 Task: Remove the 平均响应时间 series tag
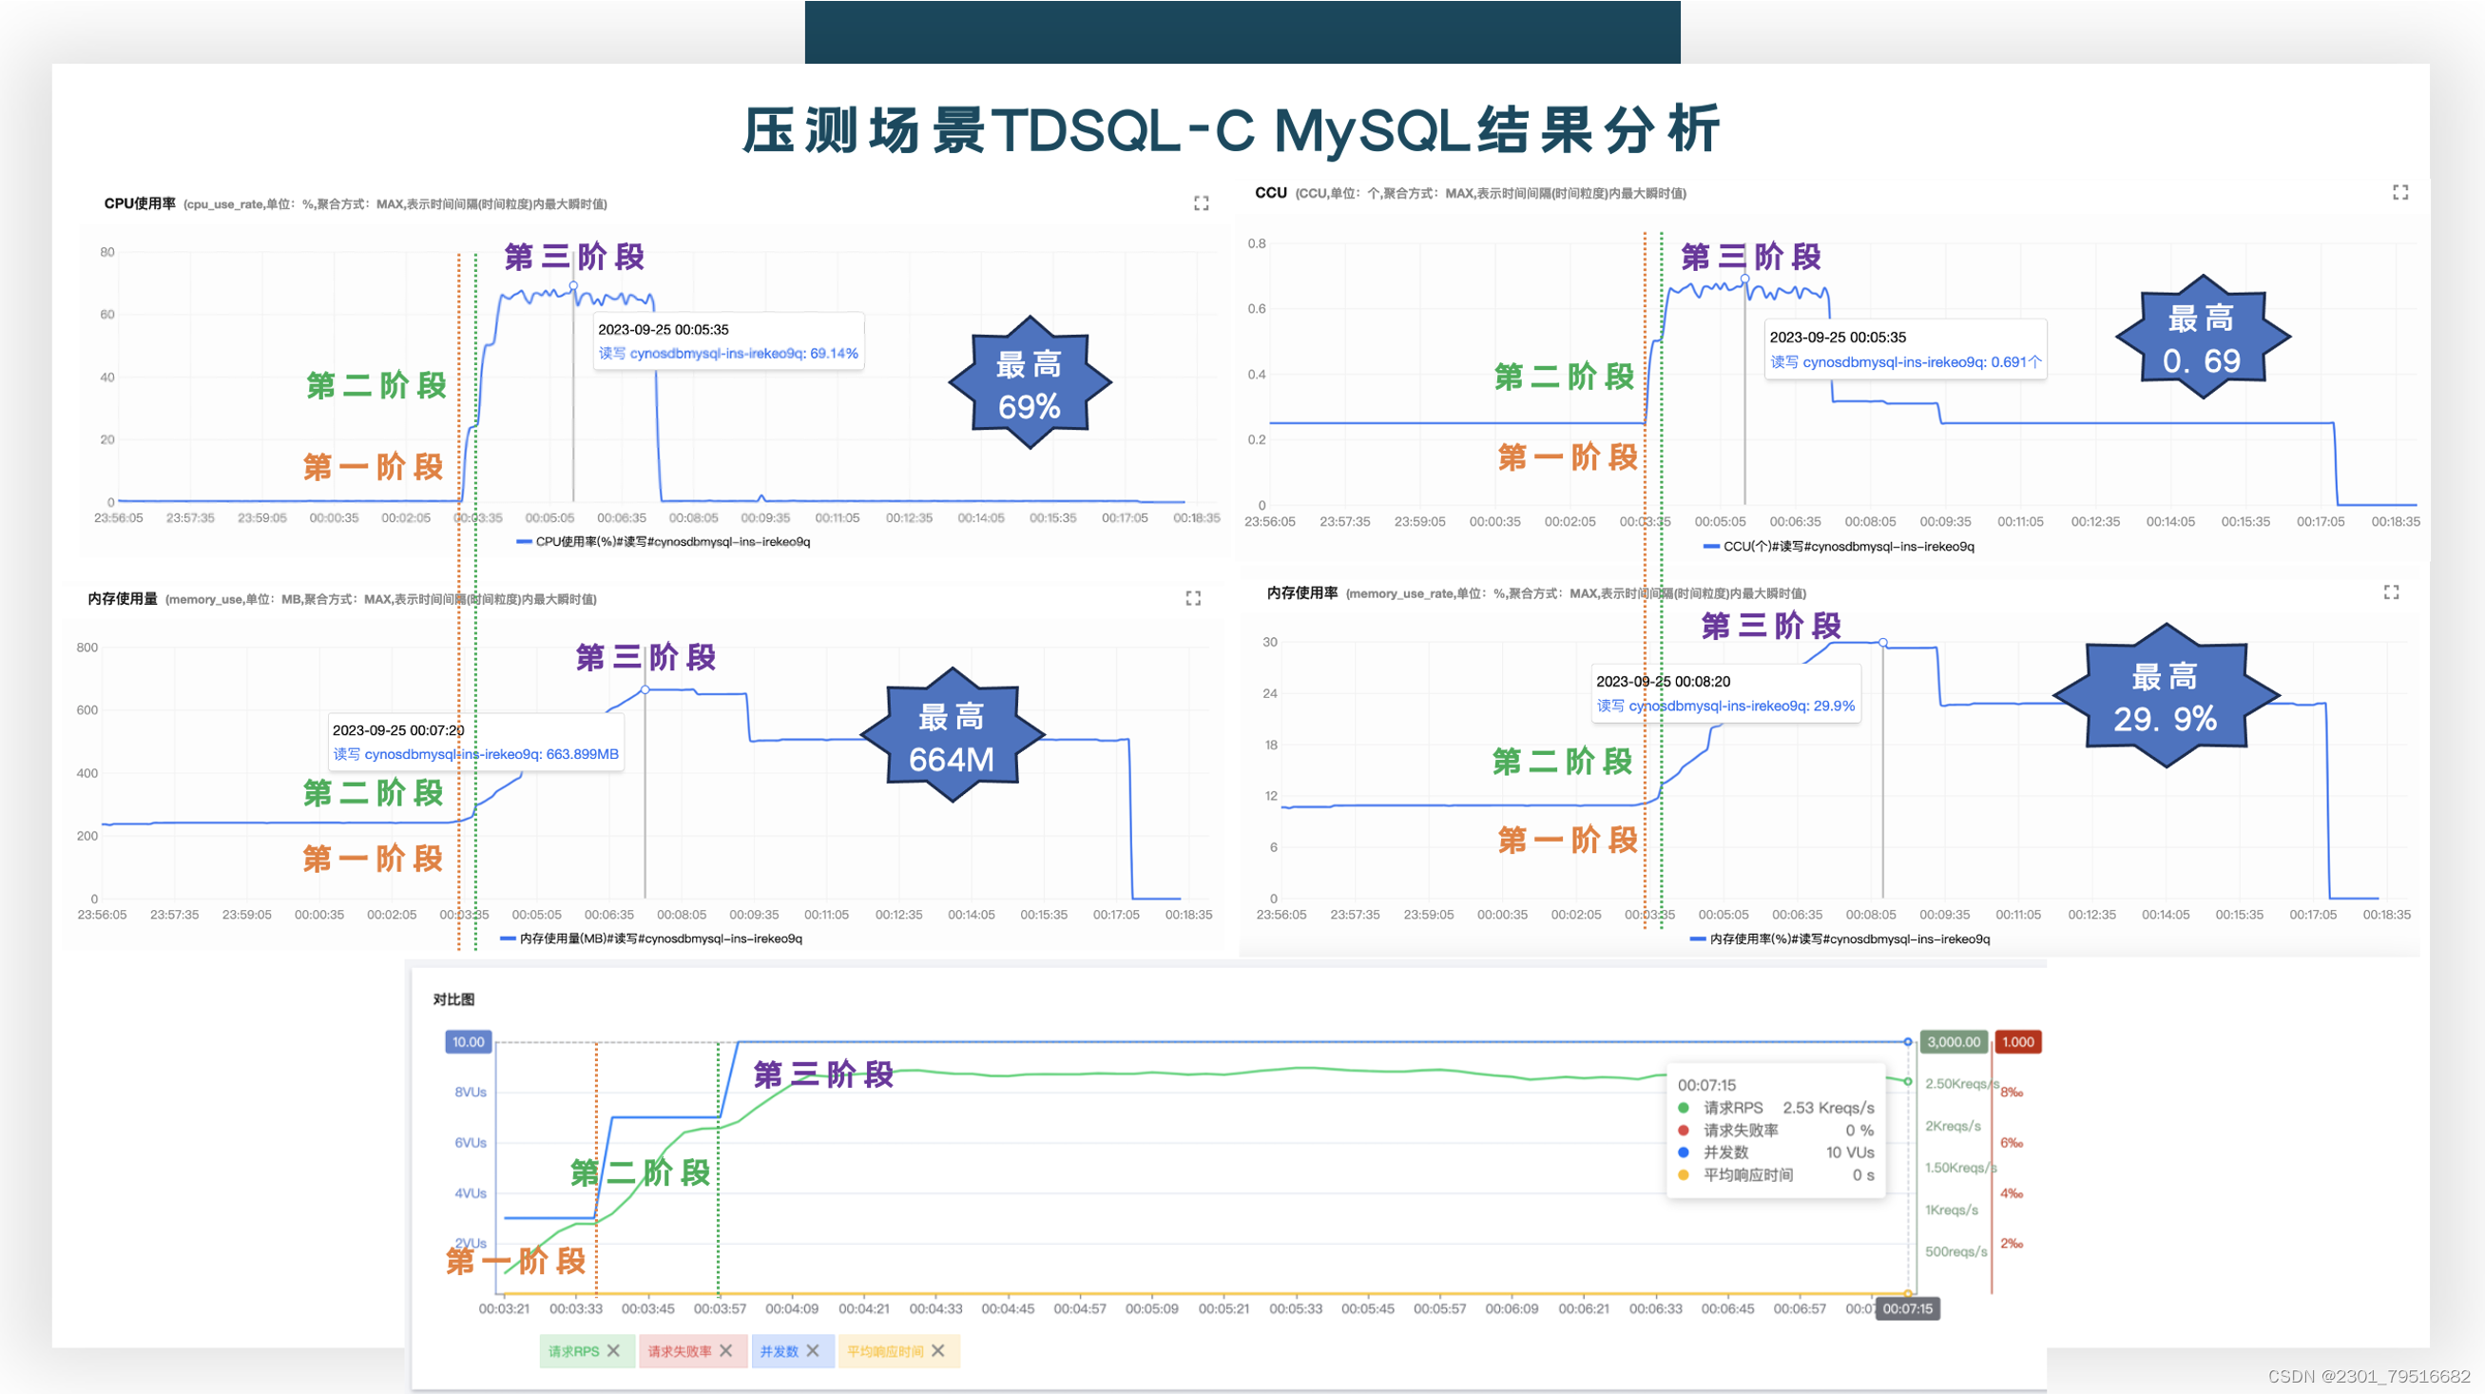(938, 1350)
